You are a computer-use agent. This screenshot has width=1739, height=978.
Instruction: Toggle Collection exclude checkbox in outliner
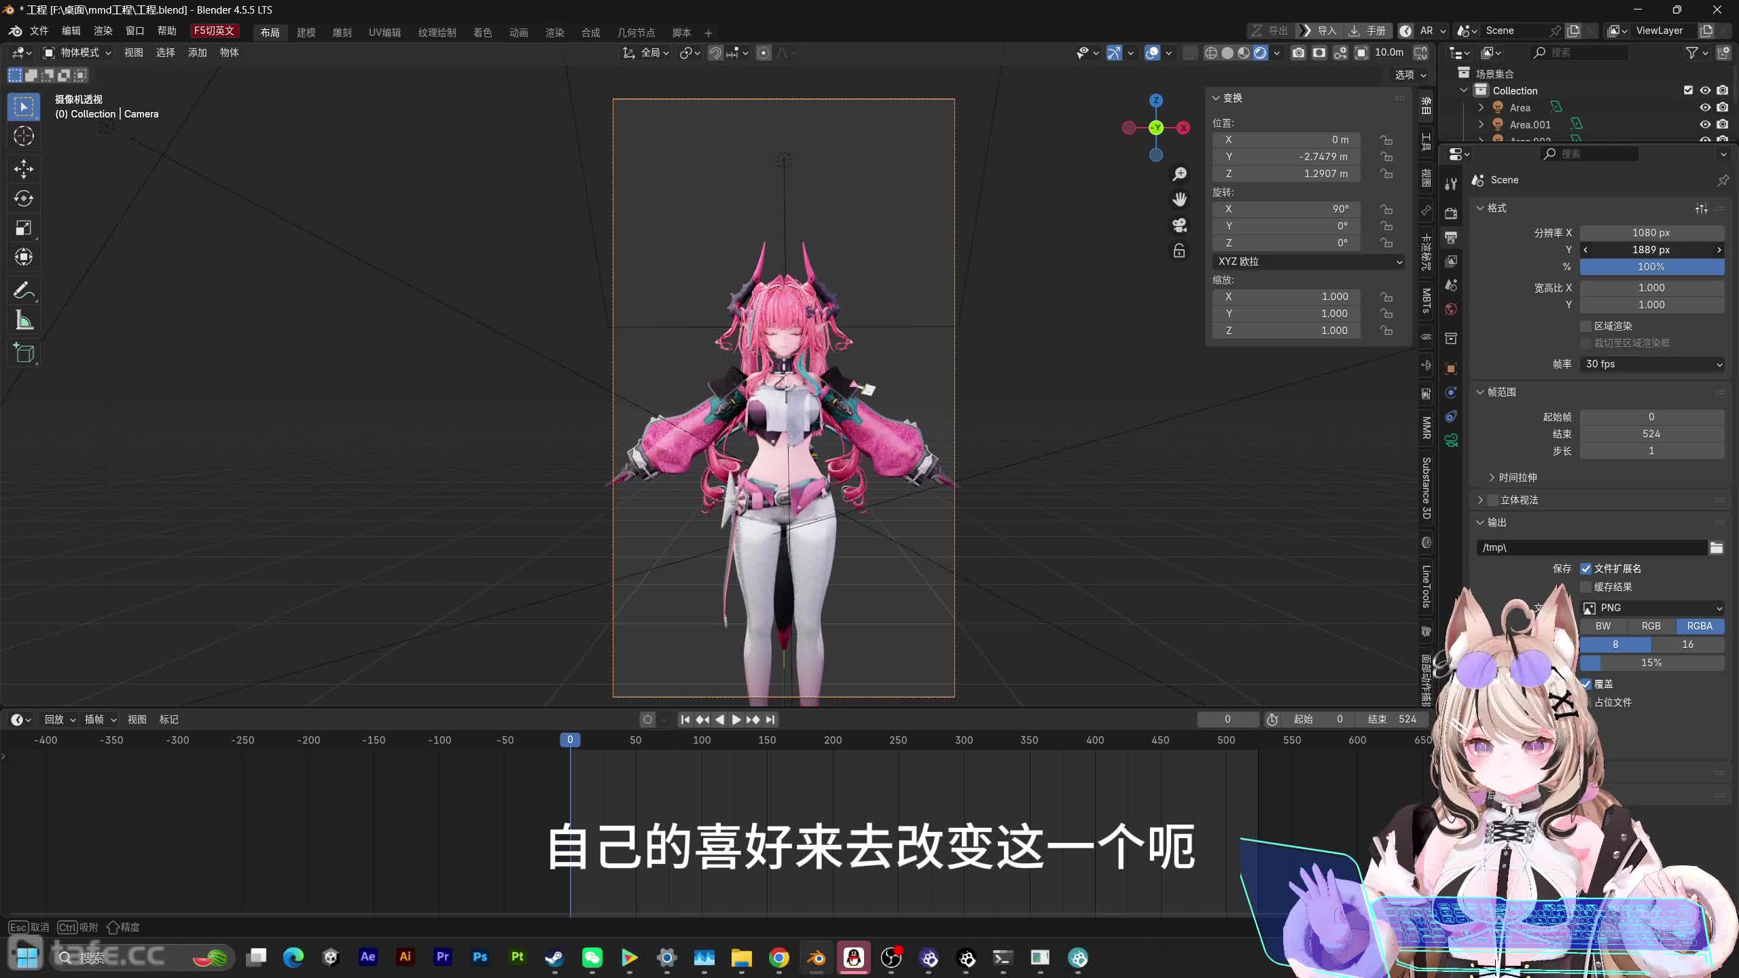(x=1688, y=90)
